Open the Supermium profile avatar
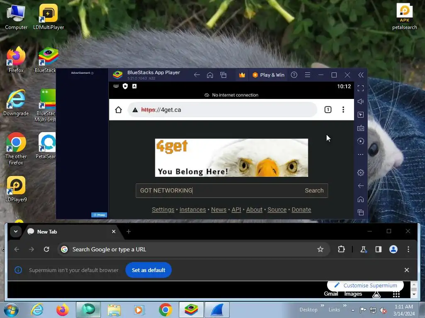 [393, 249]
